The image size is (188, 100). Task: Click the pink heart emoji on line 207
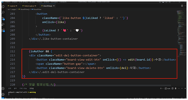pyautogui.click(x=64, y=31)
